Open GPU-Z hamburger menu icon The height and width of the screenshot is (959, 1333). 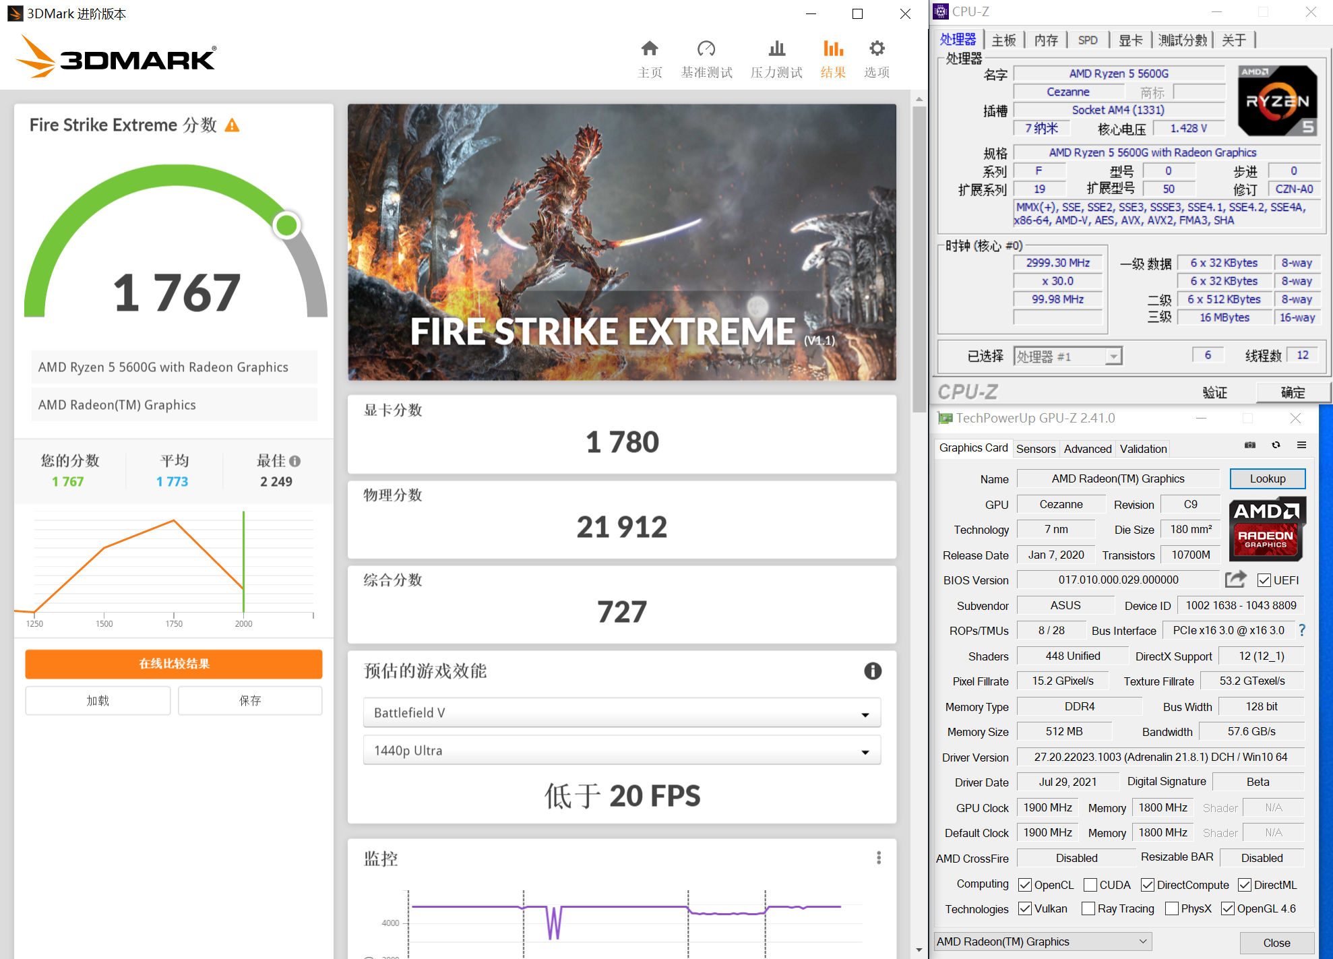tap(1301, 445)
